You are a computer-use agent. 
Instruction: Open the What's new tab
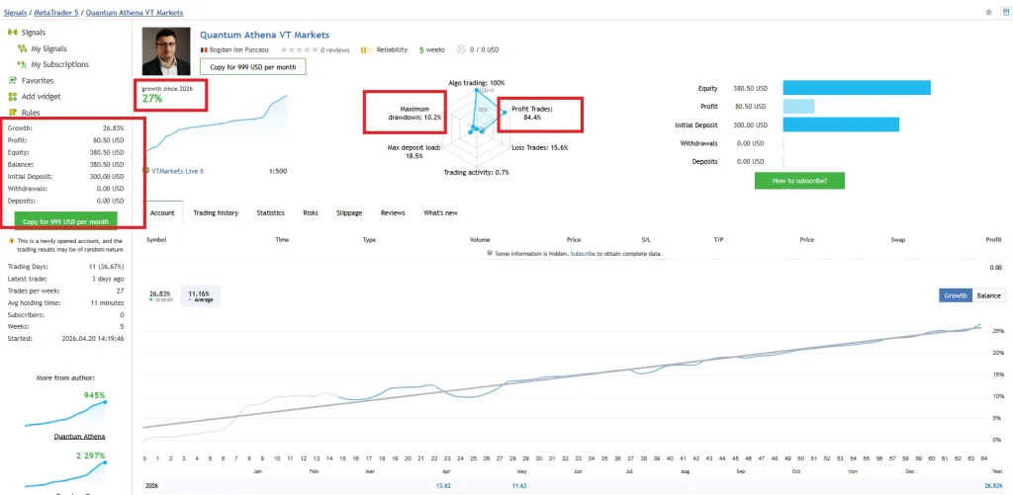440,212
